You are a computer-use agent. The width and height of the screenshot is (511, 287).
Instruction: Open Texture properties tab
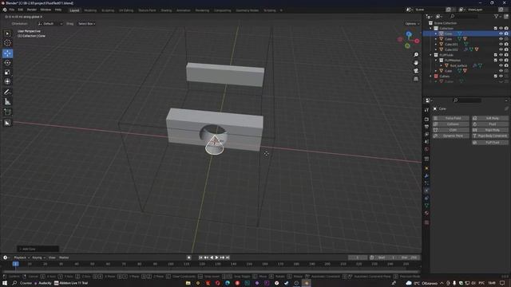[426, 222]
